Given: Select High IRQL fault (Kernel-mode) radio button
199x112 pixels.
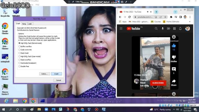Looking at the screenshot, I should tap(19, 43).
